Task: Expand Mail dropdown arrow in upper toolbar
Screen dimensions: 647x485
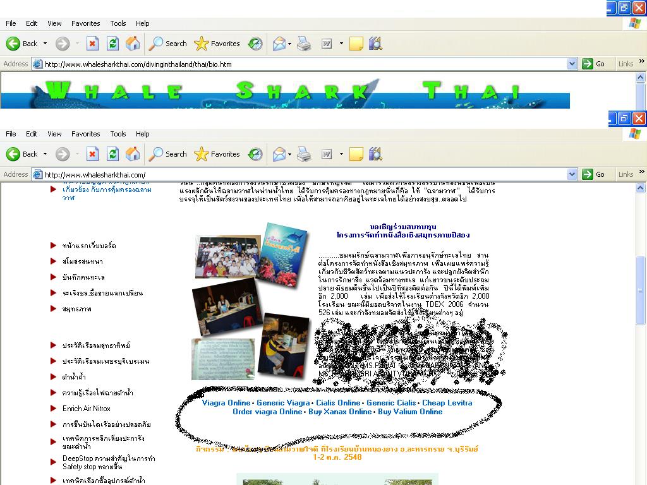Action: coord(289,44)
